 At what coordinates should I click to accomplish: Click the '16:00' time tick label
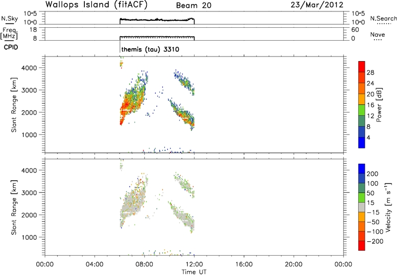point(244,265)
